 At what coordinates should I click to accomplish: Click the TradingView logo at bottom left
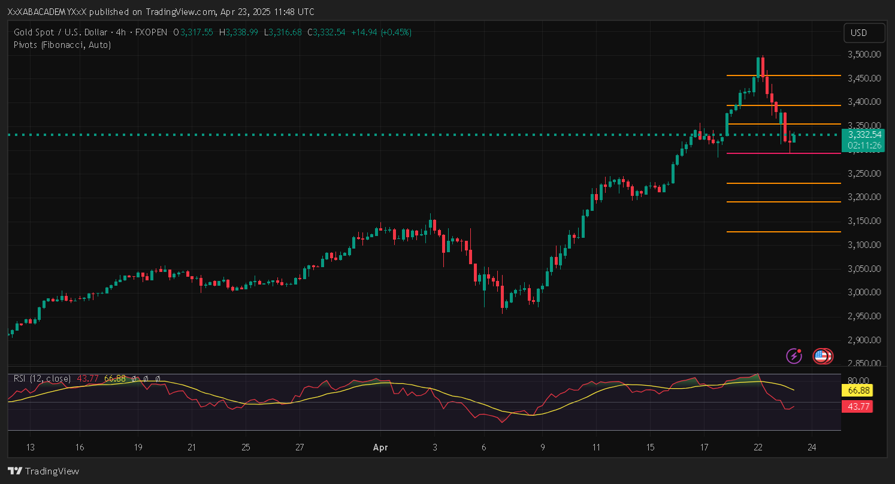[x=43, y=471]
